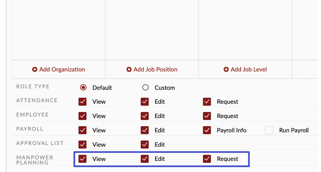
Task: Click the Add Job Position link
Action: coord(155,69)
